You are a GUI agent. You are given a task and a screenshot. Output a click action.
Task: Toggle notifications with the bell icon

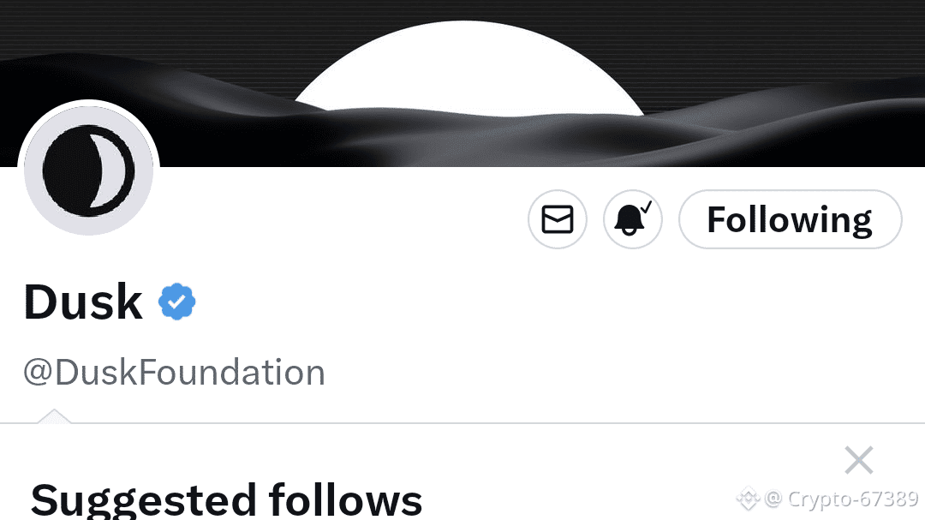(x=632, y=219)
